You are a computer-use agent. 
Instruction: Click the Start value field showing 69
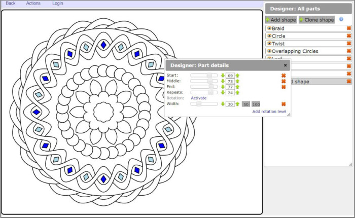point(230,76)
